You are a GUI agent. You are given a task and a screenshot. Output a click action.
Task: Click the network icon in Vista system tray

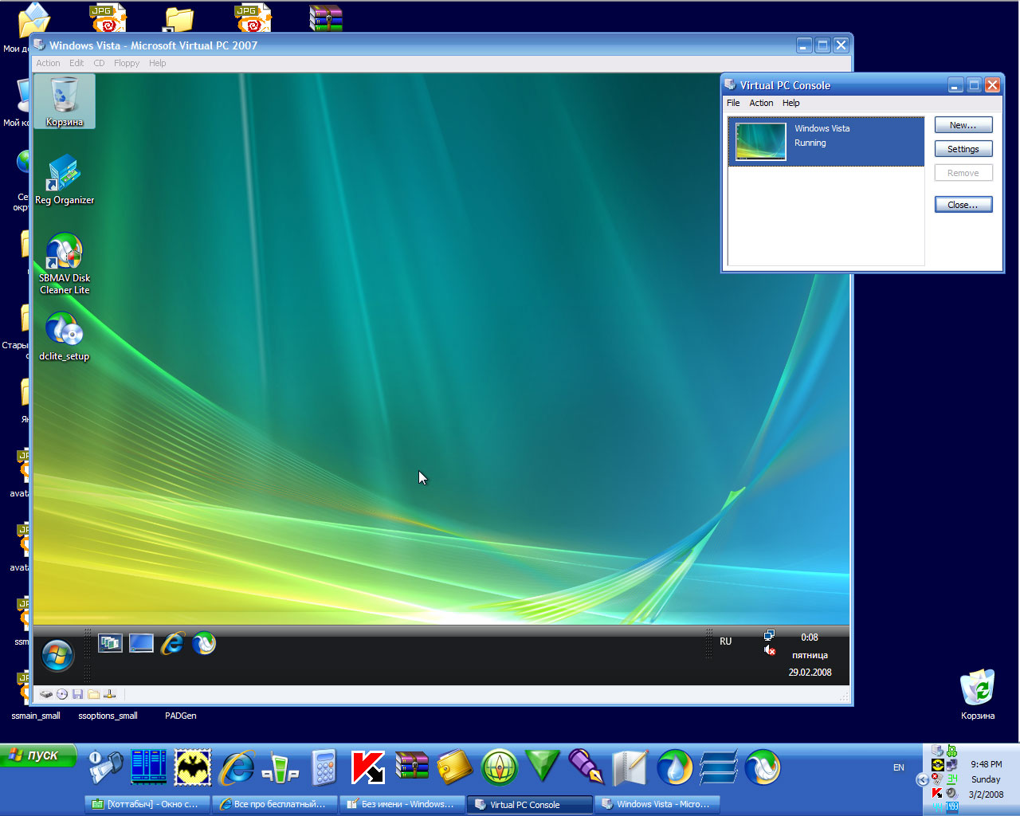(769, 636)
